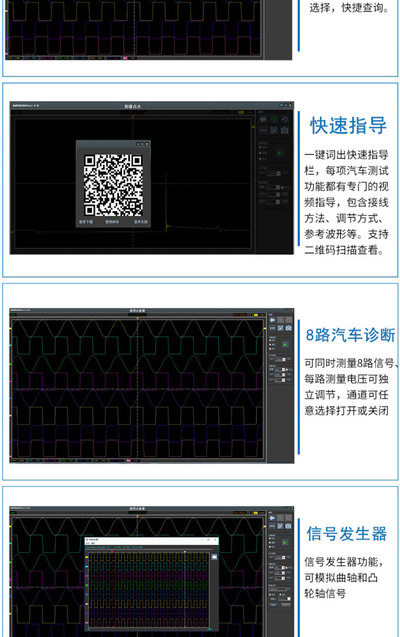The image size is (400, 637).
Task: Click the refresh arrow icon in 初级点火 window
Action: tap(285, 119)
